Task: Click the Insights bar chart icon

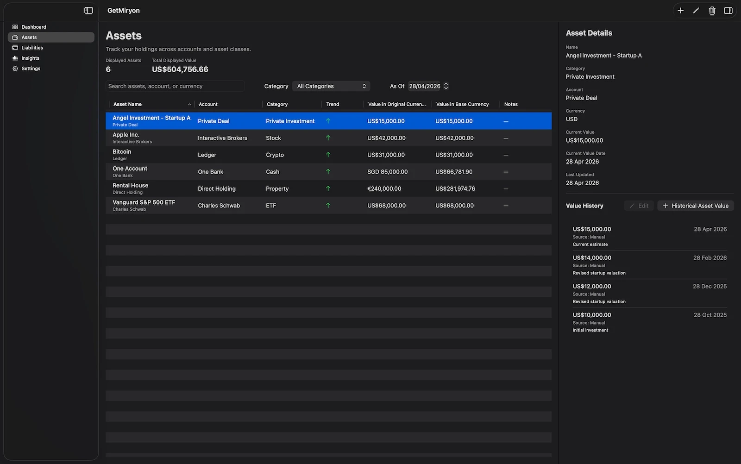Action: pyautogui.click(x=15, y=58)
